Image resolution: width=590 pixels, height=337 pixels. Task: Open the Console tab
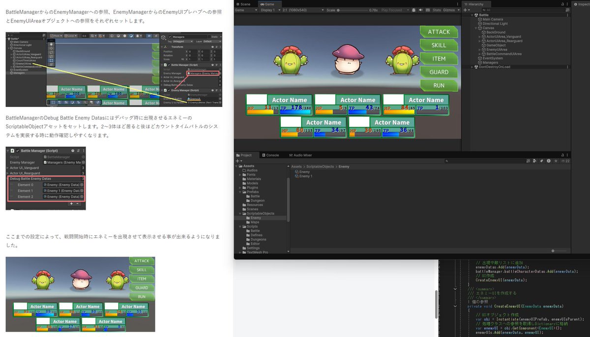tap(270, 155)
